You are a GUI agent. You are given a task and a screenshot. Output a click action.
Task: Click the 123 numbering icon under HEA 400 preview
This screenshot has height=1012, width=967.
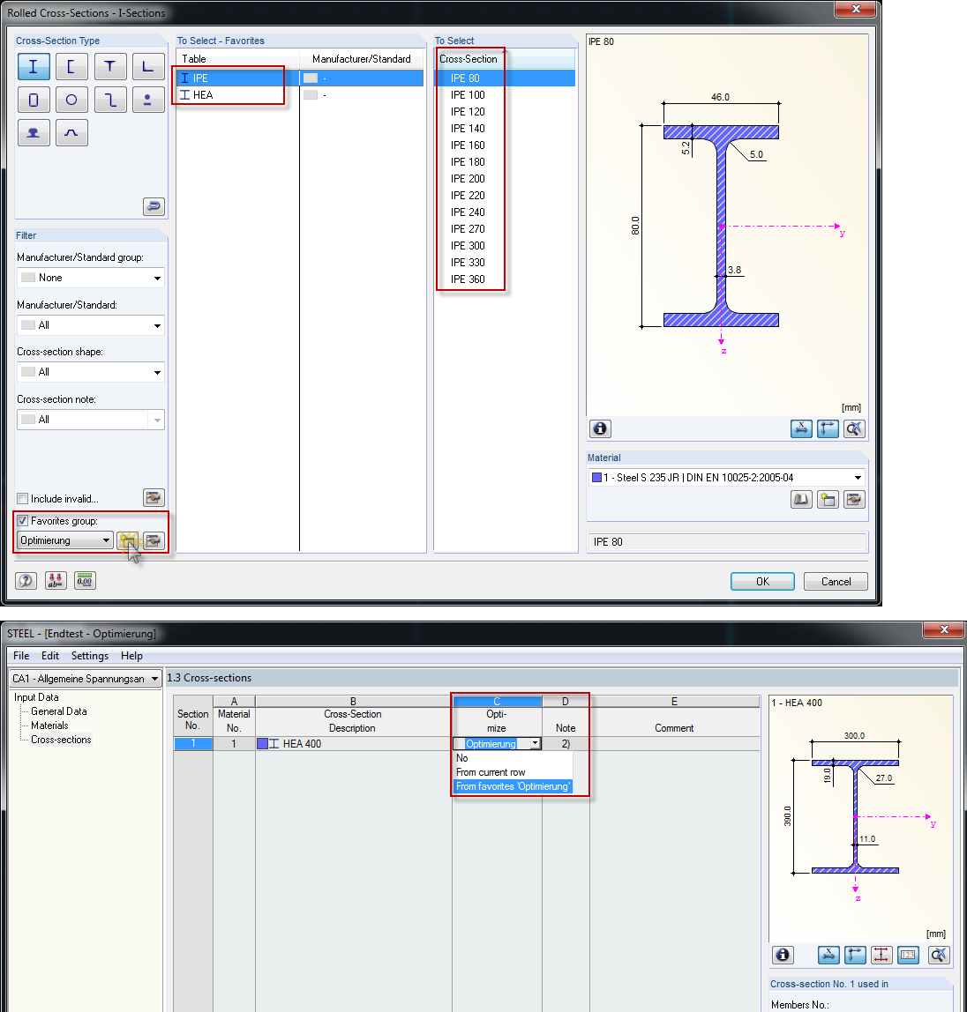(908, 955)
